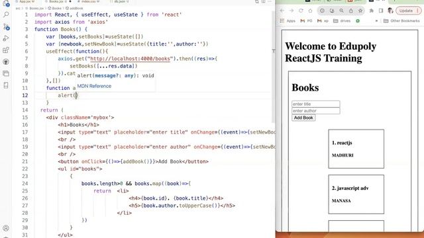Click the MANASA author text
This screenshot has width=424, height=238.
pos(341,201)
